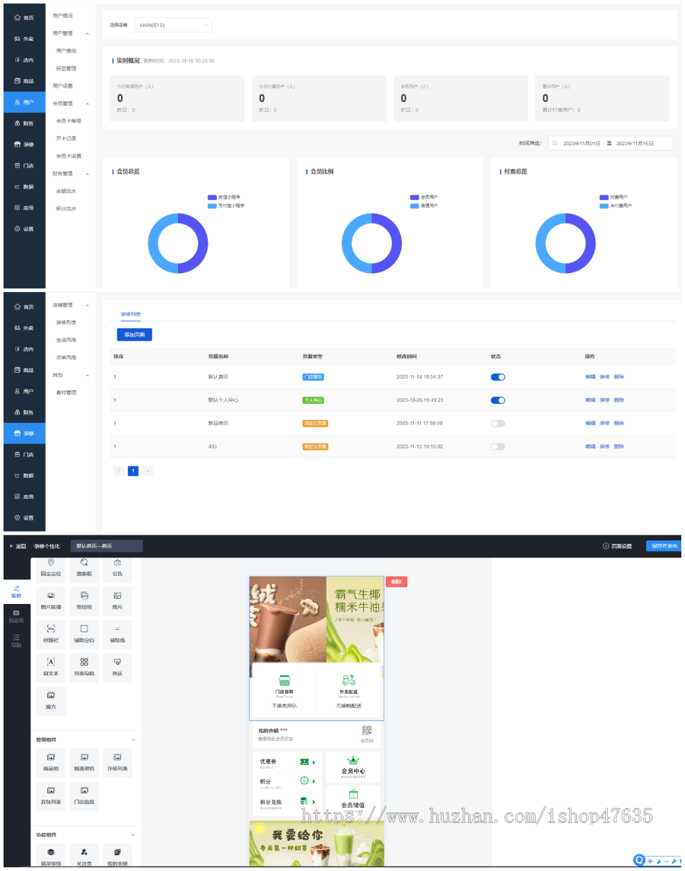685x871 pixels.
Task: Disable the status switch for 默认个人中心
Action: (498, 400)
